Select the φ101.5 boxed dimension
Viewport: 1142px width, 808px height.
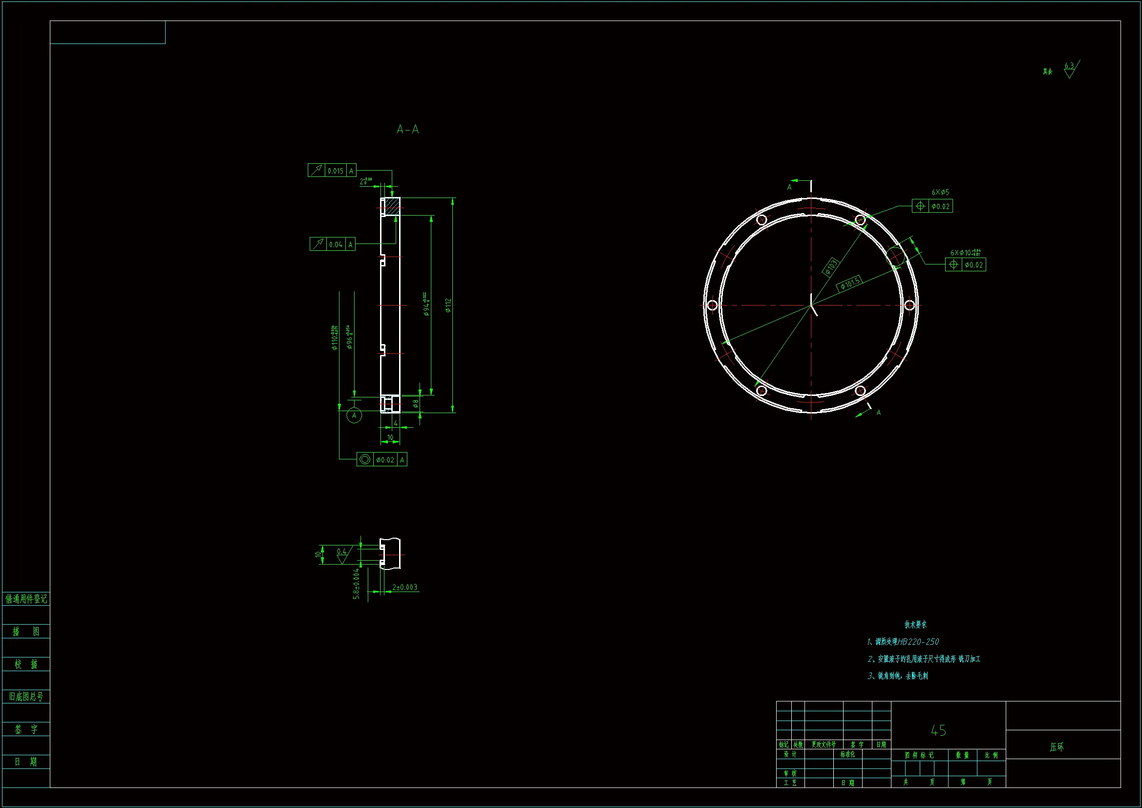coord(849,284)
